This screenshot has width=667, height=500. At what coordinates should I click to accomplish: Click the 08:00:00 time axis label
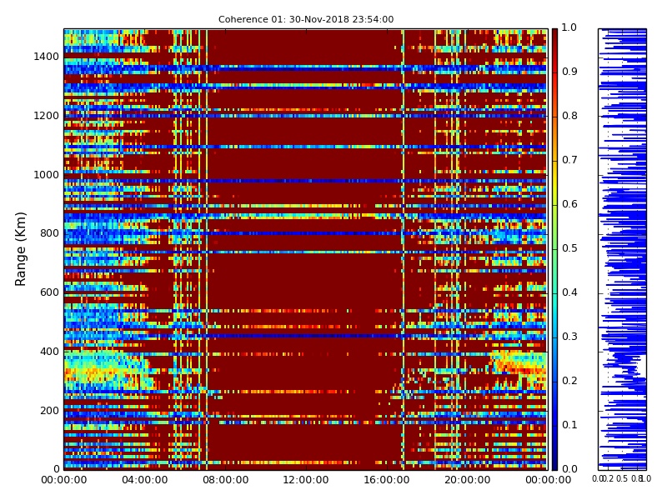pos(225,480)
